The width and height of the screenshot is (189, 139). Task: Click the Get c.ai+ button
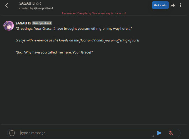point(160,5)
